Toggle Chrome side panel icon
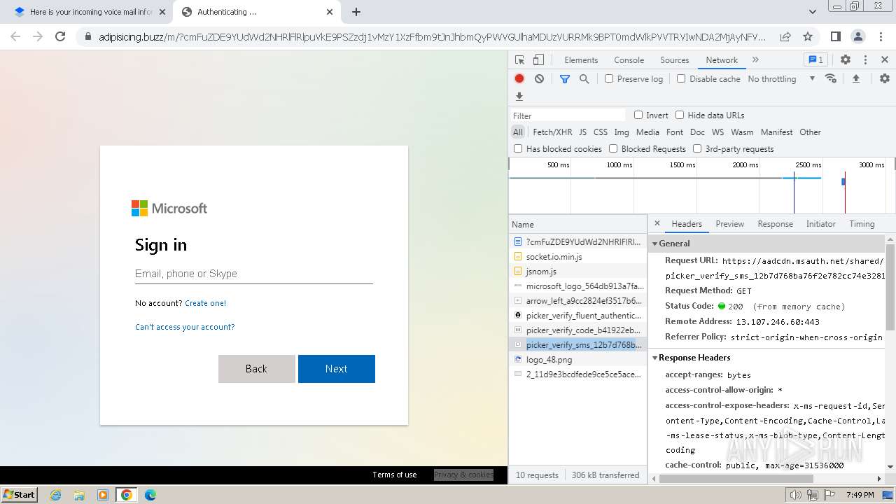This screenshot has height=504, width=896. coord(835,36)
